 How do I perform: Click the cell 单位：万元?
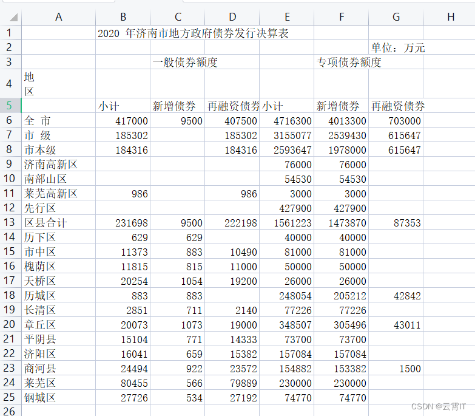[x=398, y=47]
